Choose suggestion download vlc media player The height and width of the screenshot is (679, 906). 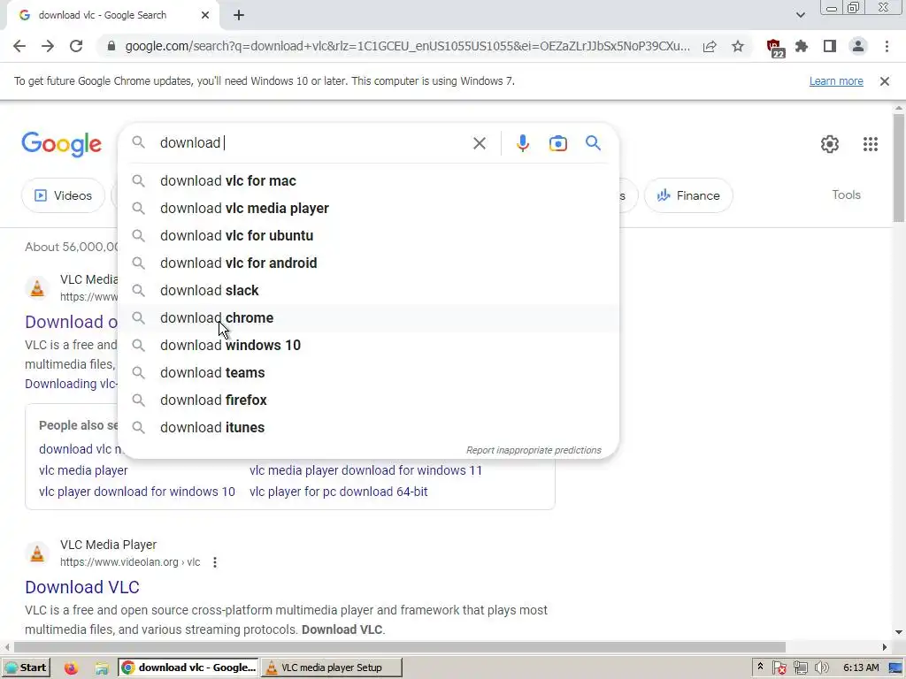pyautogui.click(x=368, y=209)
